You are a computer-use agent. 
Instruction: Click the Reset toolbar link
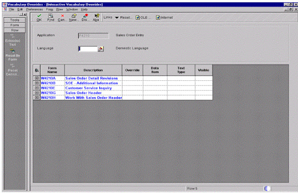(x=126, y=18)
